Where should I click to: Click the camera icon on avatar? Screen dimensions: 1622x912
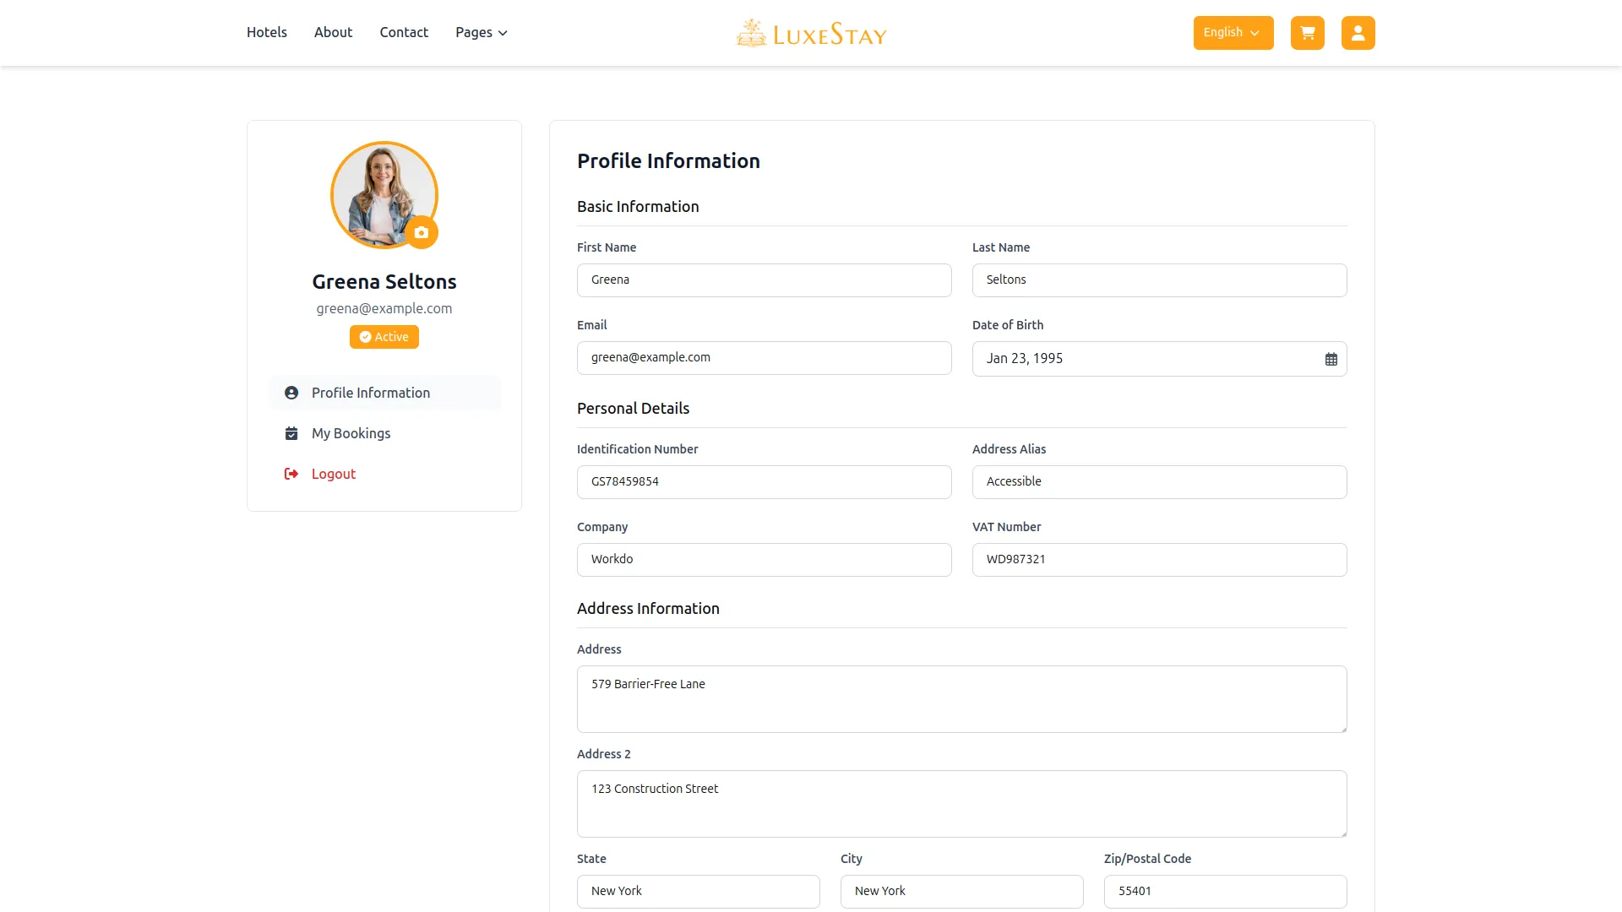coord(422,232)
